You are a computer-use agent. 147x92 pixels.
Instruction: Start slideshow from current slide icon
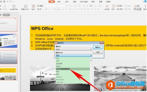[x=14, y=6]
